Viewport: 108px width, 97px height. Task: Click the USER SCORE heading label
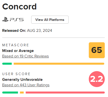16,74
